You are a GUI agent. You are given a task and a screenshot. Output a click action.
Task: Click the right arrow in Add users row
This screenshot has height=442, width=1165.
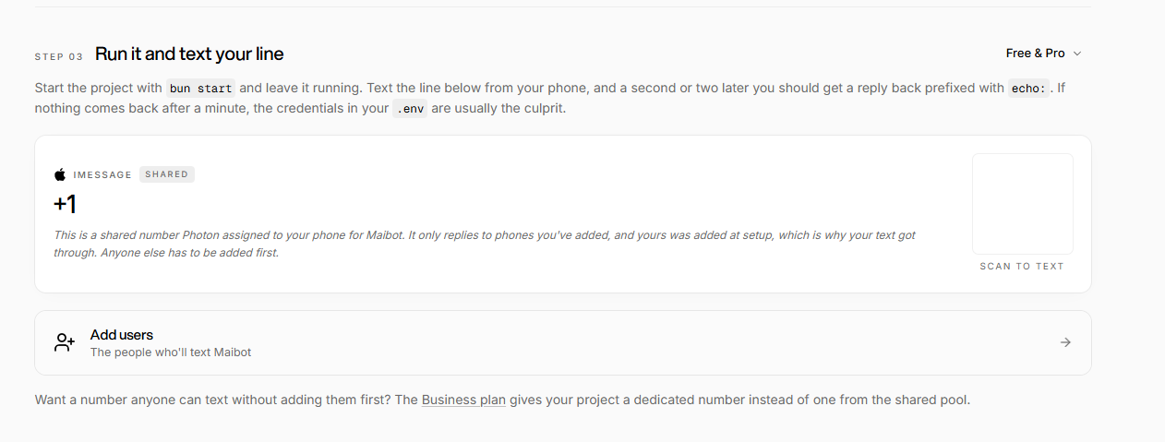(x=1065, y=342)
